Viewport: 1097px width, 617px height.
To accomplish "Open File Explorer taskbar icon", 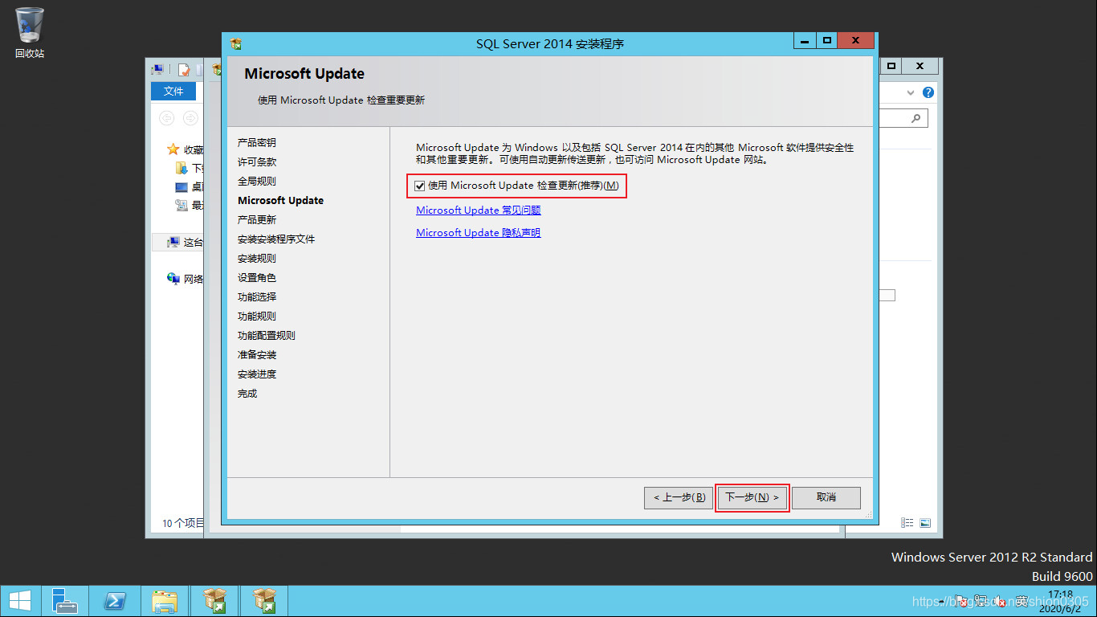I will [165, 601].
